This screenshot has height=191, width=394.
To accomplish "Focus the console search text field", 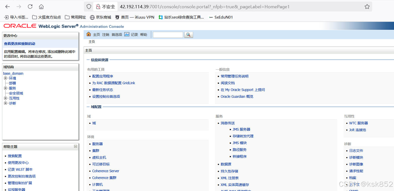I will point(168,35).
